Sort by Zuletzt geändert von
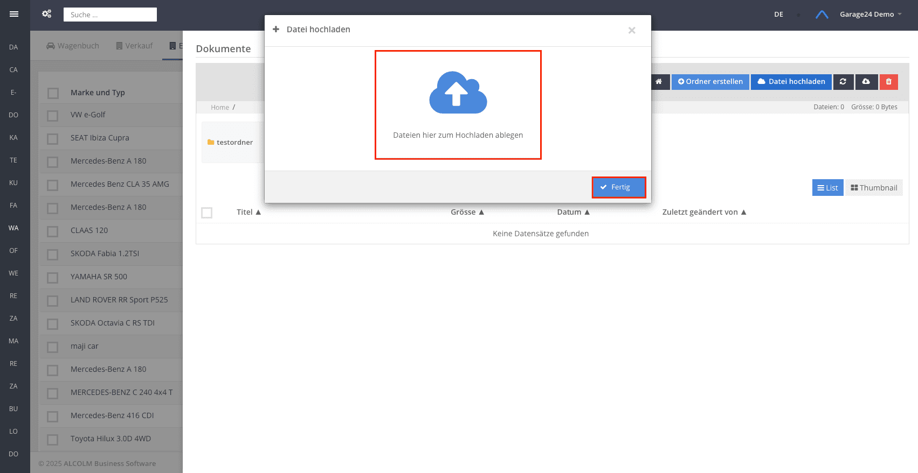This screenshot has width=918, height=473. 704,212
